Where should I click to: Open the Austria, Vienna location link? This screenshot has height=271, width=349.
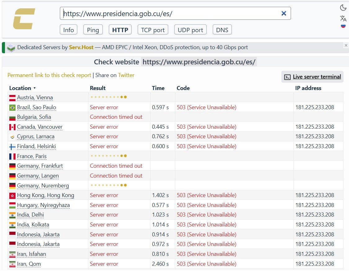35,98
